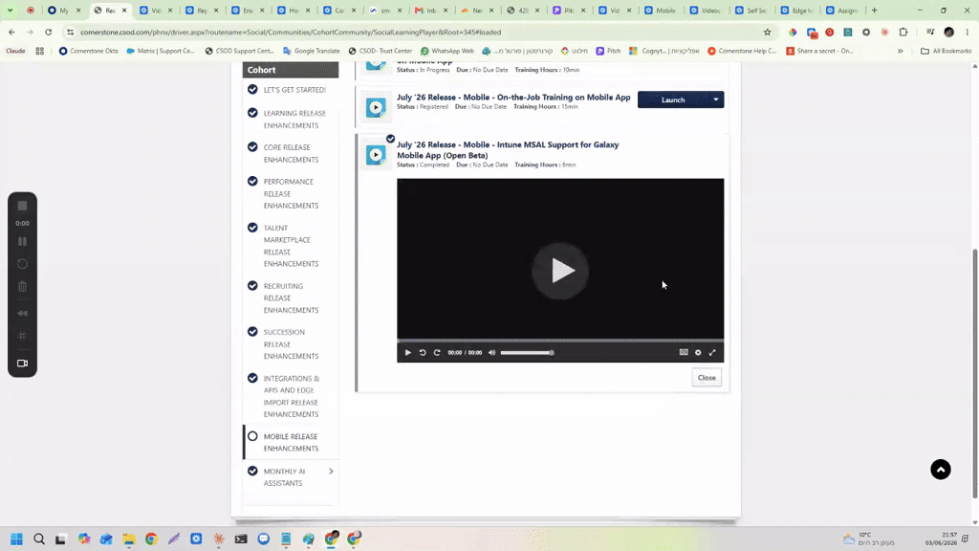Open the Google Translate bookmark

(x=312, y=51)
